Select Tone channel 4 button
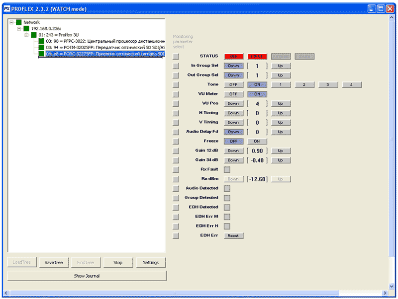Viewport: 398px width, 299px height. (x=352, y=84)
